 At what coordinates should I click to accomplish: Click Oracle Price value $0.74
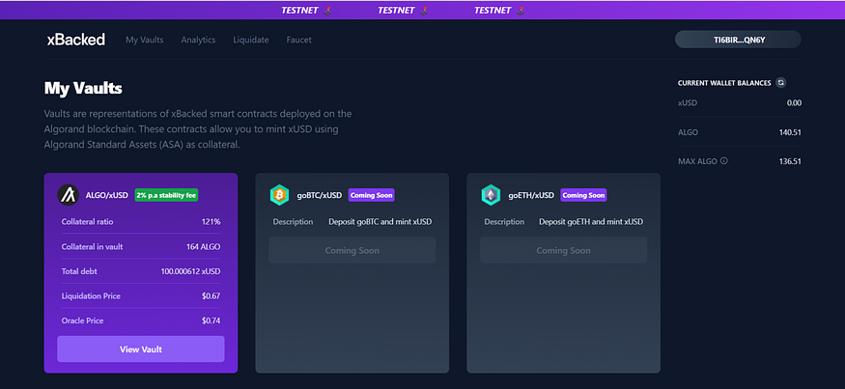tap(211, 320)
